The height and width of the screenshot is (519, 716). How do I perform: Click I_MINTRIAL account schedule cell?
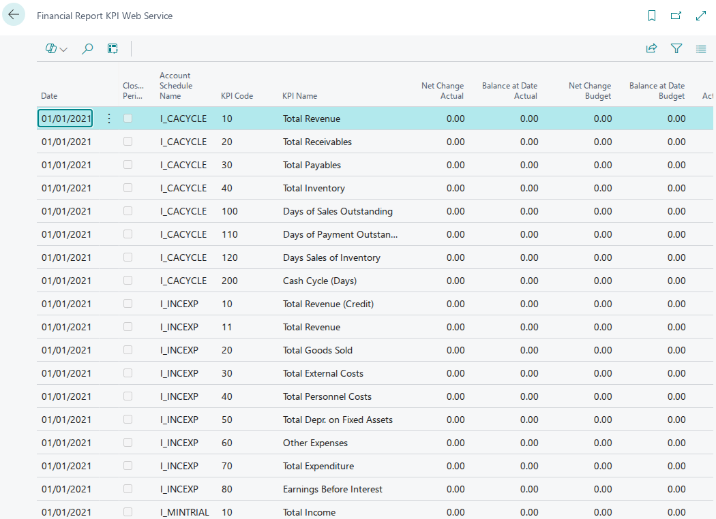pos(185,513)
